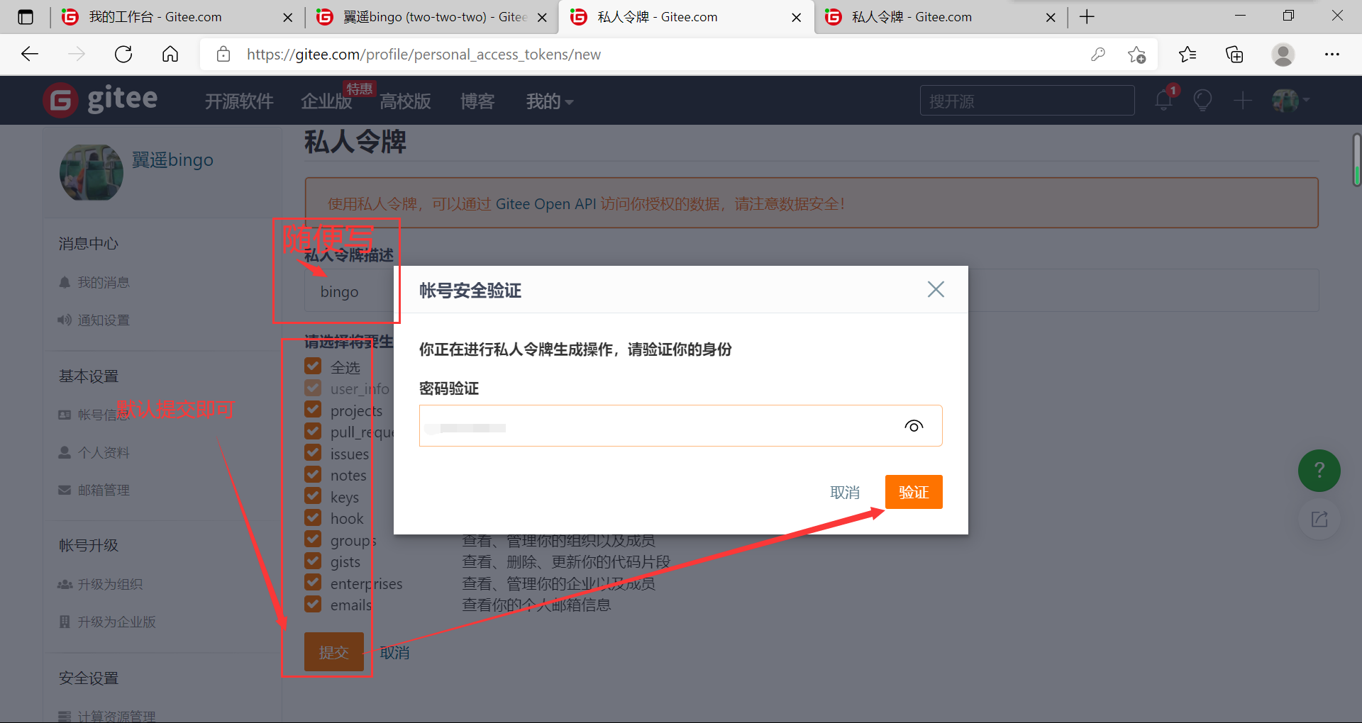The image size is (1362, 723).
Task: Select 开源软件 in the navigation bar
Action: 238,101
